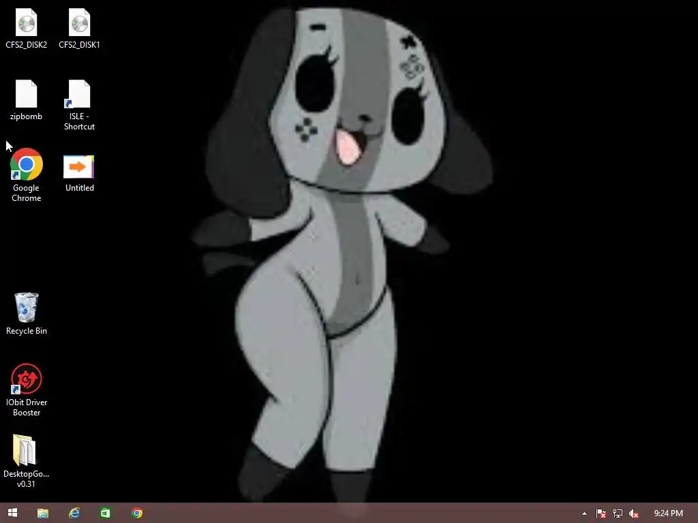This screenshot has width=698, height=523.
Task: Click the "zipbomb" label text
Action: (x=27, y=116)
